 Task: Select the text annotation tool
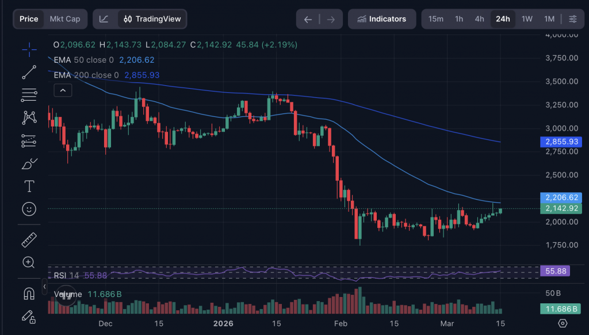point(29,186)
